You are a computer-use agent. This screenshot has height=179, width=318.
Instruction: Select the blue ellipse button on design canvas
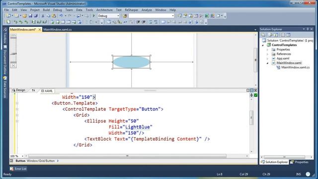coord(131,62)
